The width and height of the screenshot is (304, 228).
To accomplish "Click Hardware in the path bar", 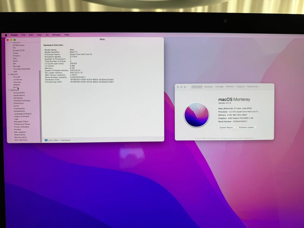I will click(66, 140).
